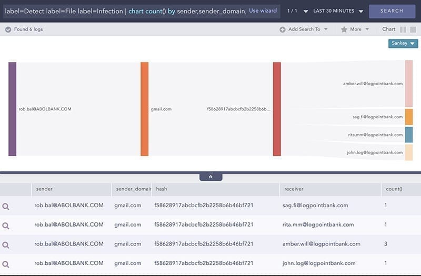Click the purple rob.bal sender Sankey node
The height and width of the screenshot is (276, 421).
pos(12,109)
